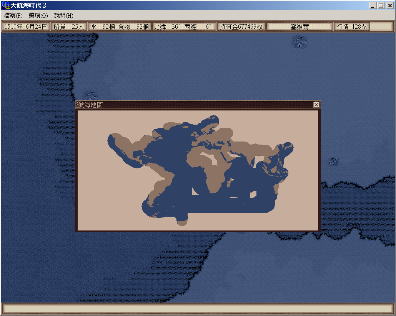Maximize the game window
This screenshot has height=316, width=396.
pos(381,5)
